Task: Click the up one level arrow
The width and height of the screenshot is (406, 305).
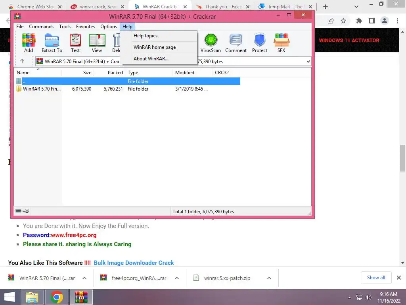Action: pos(22,61)
